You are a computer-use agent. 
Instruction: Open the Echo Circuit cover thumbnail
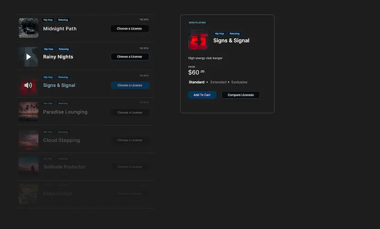28,194
